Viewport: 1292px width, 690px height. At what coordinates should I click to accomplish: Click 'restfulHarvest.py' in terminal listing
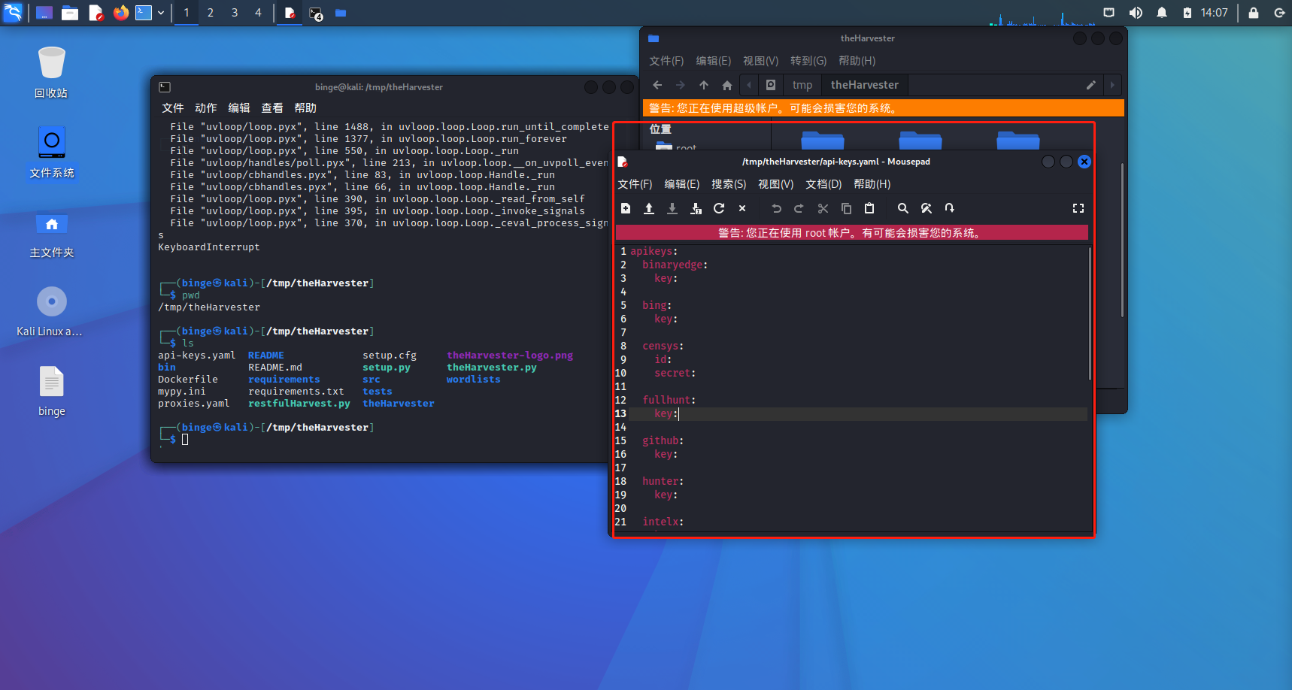coord(299,404)
